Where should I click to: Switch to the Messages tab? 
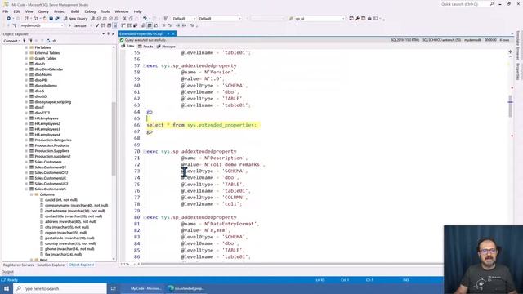click(166, 47)
